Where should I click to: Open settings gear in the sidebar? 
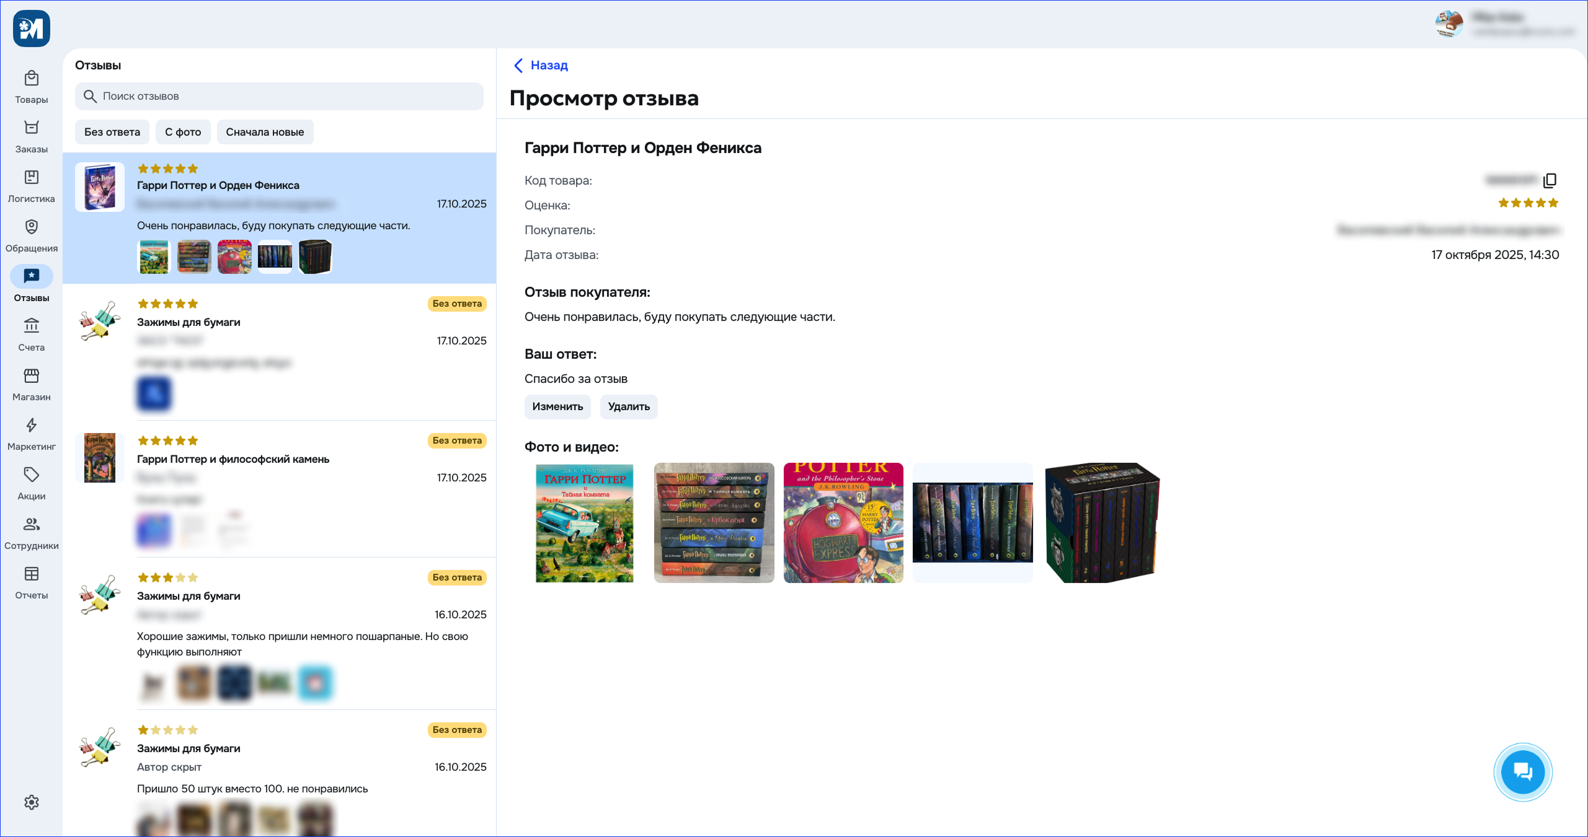pyautogui.click(x=32, y=802)
